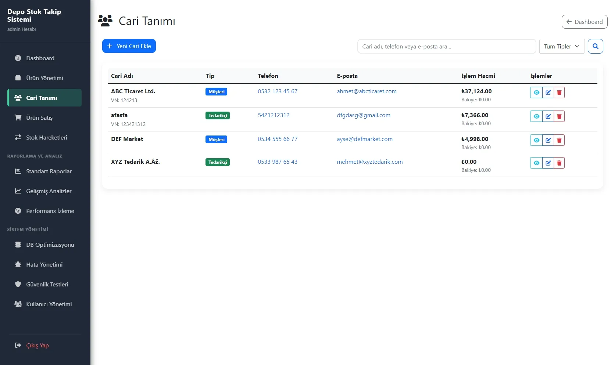Remove the DEF Market entry
611x365 pixels.
coord(559,140)
